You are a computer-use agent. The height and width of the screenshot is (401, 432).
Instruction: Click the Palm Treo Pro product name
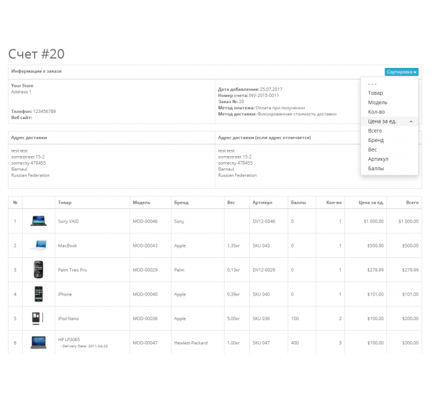coord(72,270)
